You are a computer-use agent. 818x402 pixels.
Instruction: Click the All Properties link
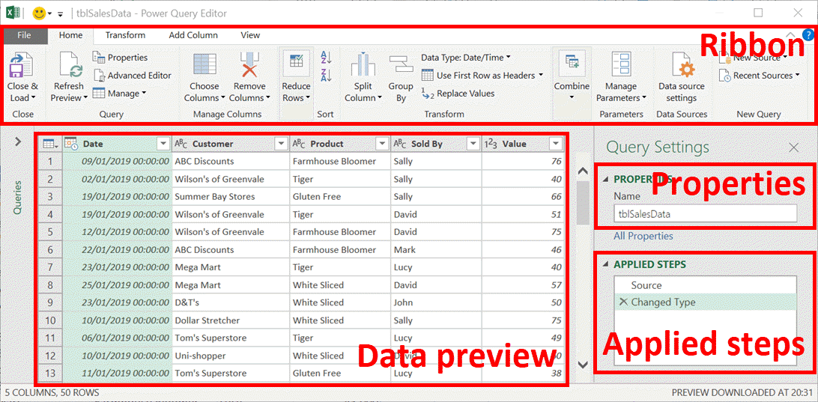(643, 236)
